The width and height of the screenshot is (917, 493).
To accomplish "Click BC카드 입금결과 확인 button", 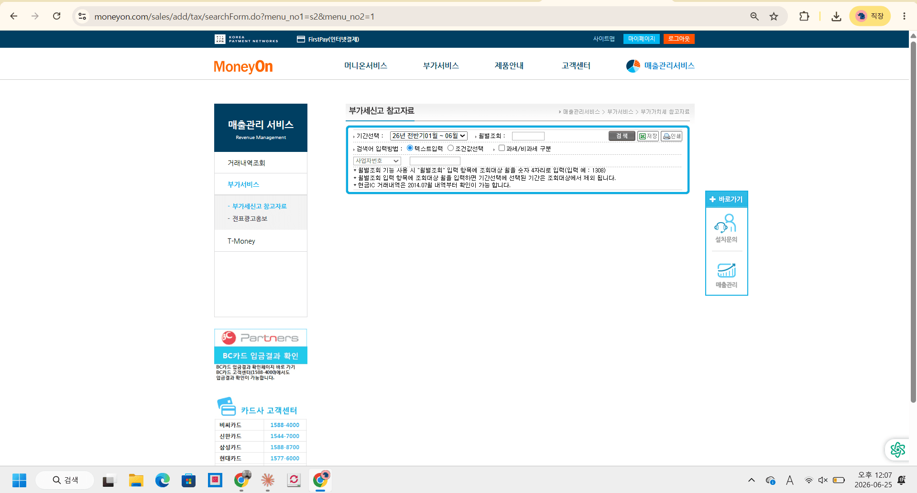I will (261, 355).
